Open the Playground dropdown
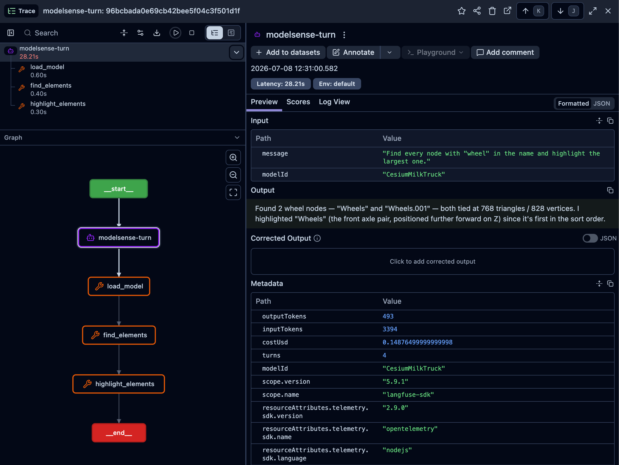619x465 pixels. (x=435, y=52)
